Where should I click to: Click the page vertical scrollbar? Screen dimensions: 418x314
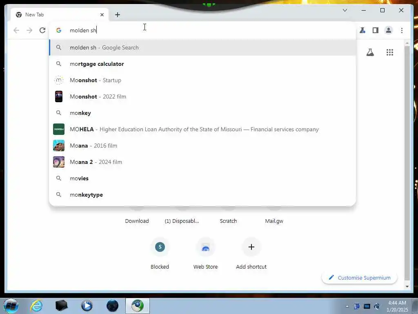click(407, 163)
